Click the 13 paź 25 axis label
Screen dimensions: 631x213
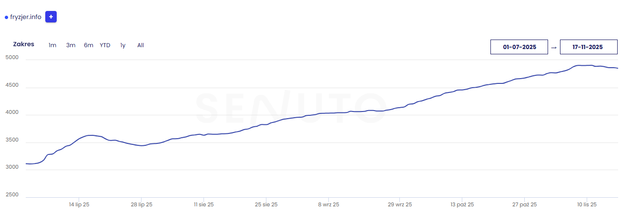tap(462, 204)
